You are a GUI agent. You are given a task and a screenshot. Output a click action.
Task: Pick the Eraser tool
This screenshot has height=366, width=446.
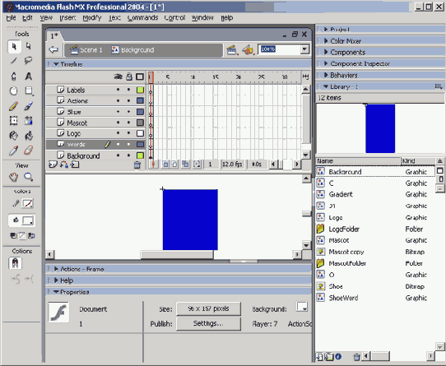[x=28, y=151]
